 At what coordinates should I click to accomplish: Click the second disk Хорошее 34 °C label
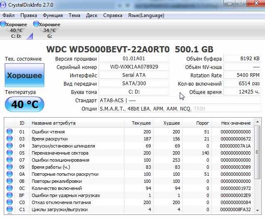(50, 27)
